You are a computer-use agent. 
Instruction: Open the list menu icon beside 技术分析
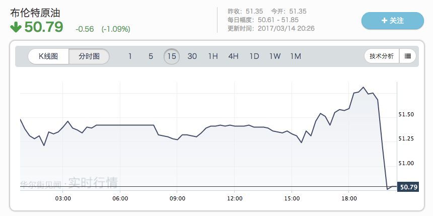(x=407, y=56)
